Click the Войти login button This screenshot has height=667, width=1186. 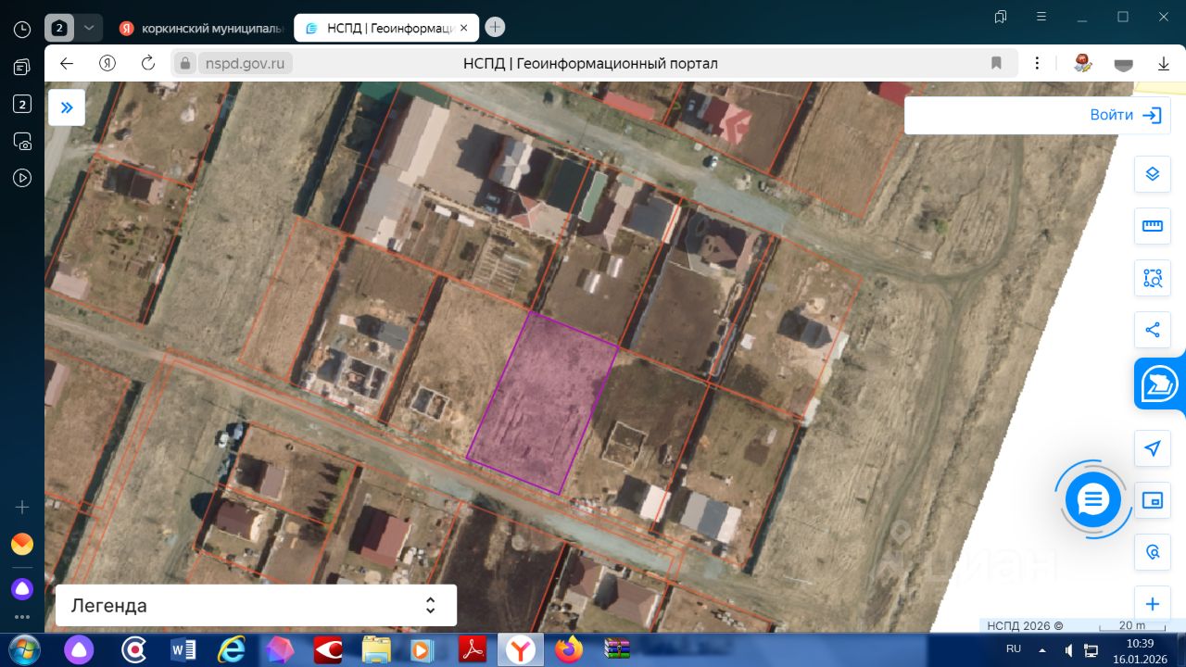tap(1125, 115)
